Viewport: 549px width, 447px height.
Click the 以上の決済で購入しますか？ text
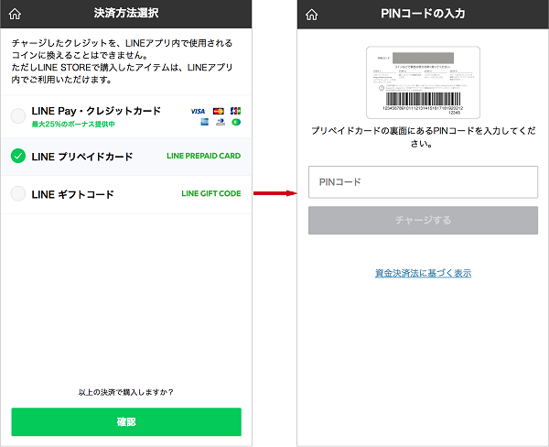pos(126,392)
